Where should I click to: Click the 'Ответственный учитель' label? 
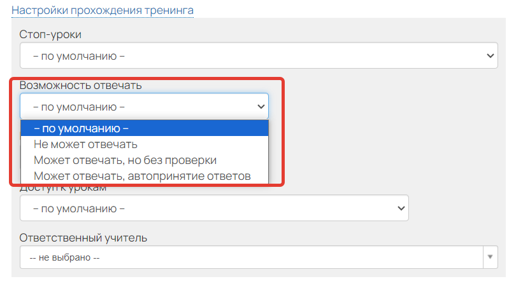[83, 238]
